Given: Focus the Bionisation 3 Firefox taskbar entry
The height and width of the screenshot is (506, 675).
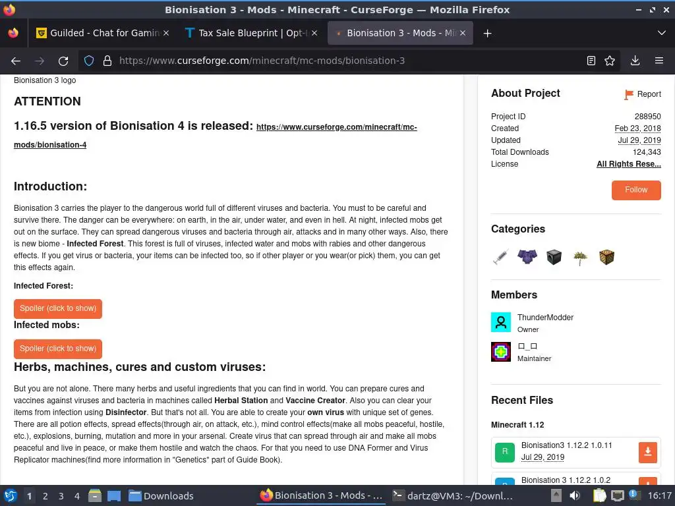Looking at the screenshot, I should [x=322, y=495].
